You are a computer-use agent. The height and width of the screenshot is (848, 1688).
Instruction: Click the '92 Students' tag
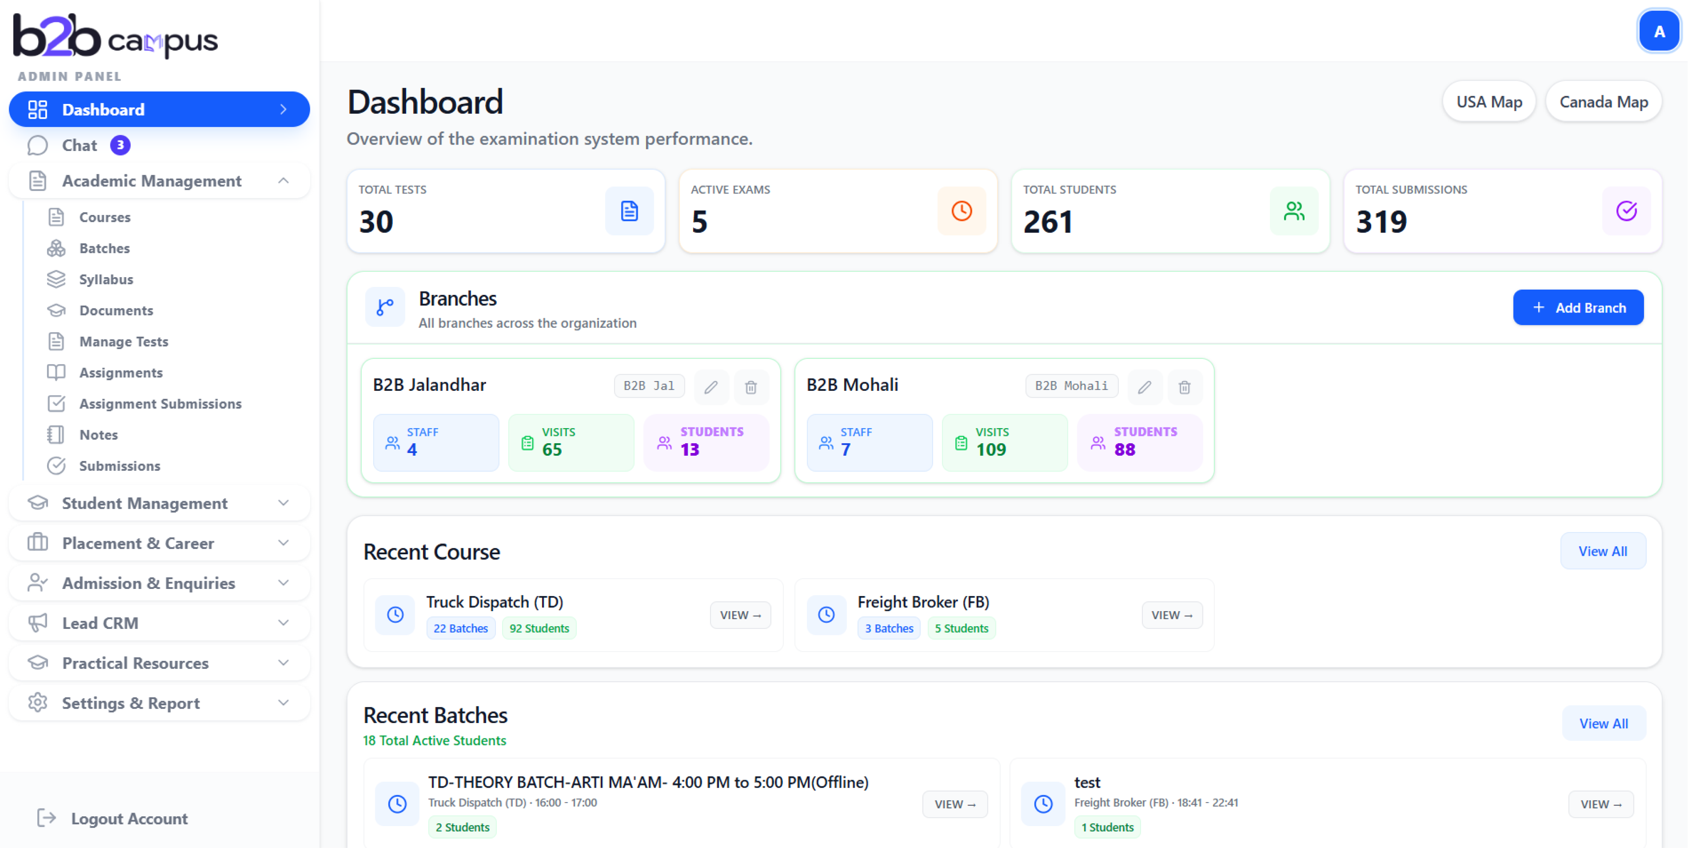(x=539, y=628)
